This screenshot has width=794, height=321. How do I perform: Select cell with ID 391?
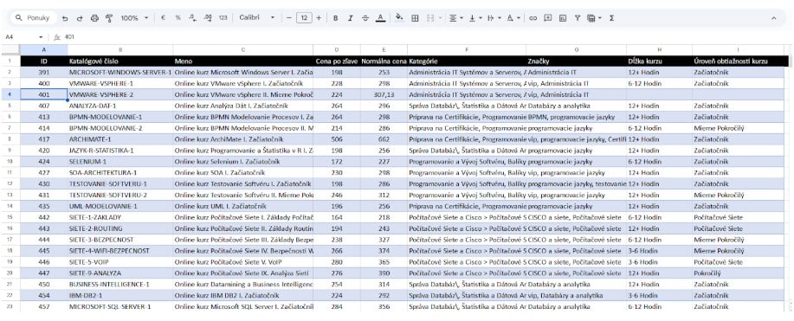[43, 73]
